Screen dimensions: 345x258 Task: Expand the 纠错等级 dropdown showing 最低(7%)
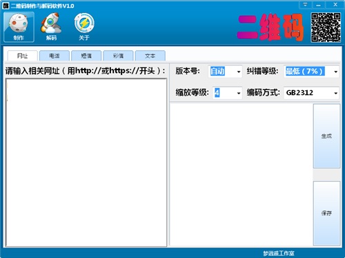311,72
